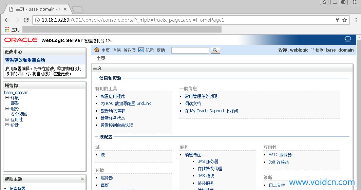
Task: Open the Apps grid icon in bookmarks bar
Action: pos(7,30)
